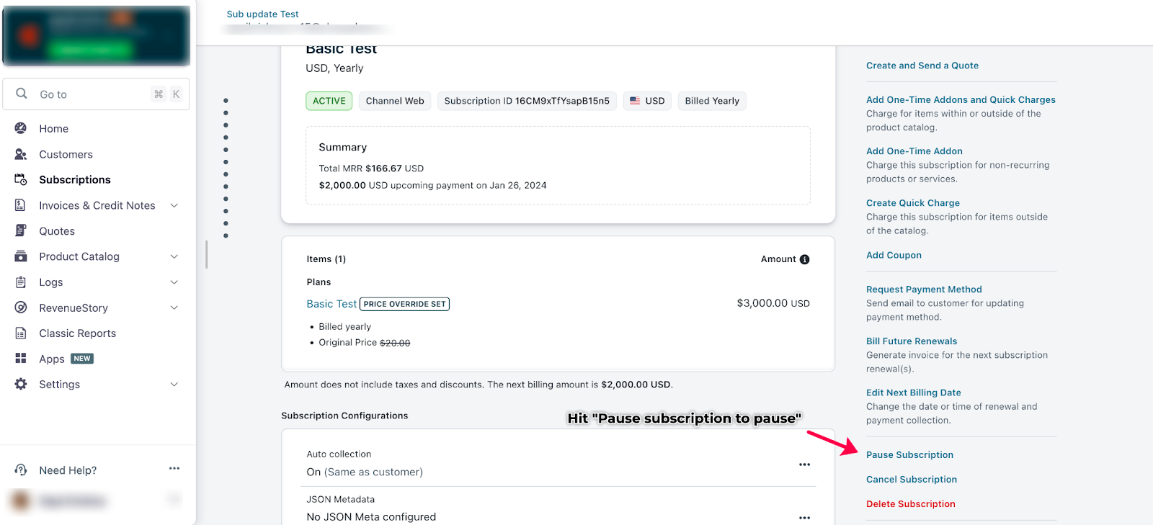
Task: Click the Amount info icon
Action: (804, 259)
